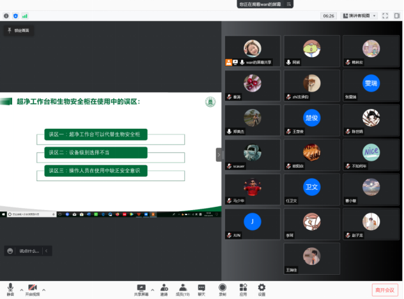404x299 pixels.
Task: Click the 邀请 invite icon
Action: coord(164,288)
